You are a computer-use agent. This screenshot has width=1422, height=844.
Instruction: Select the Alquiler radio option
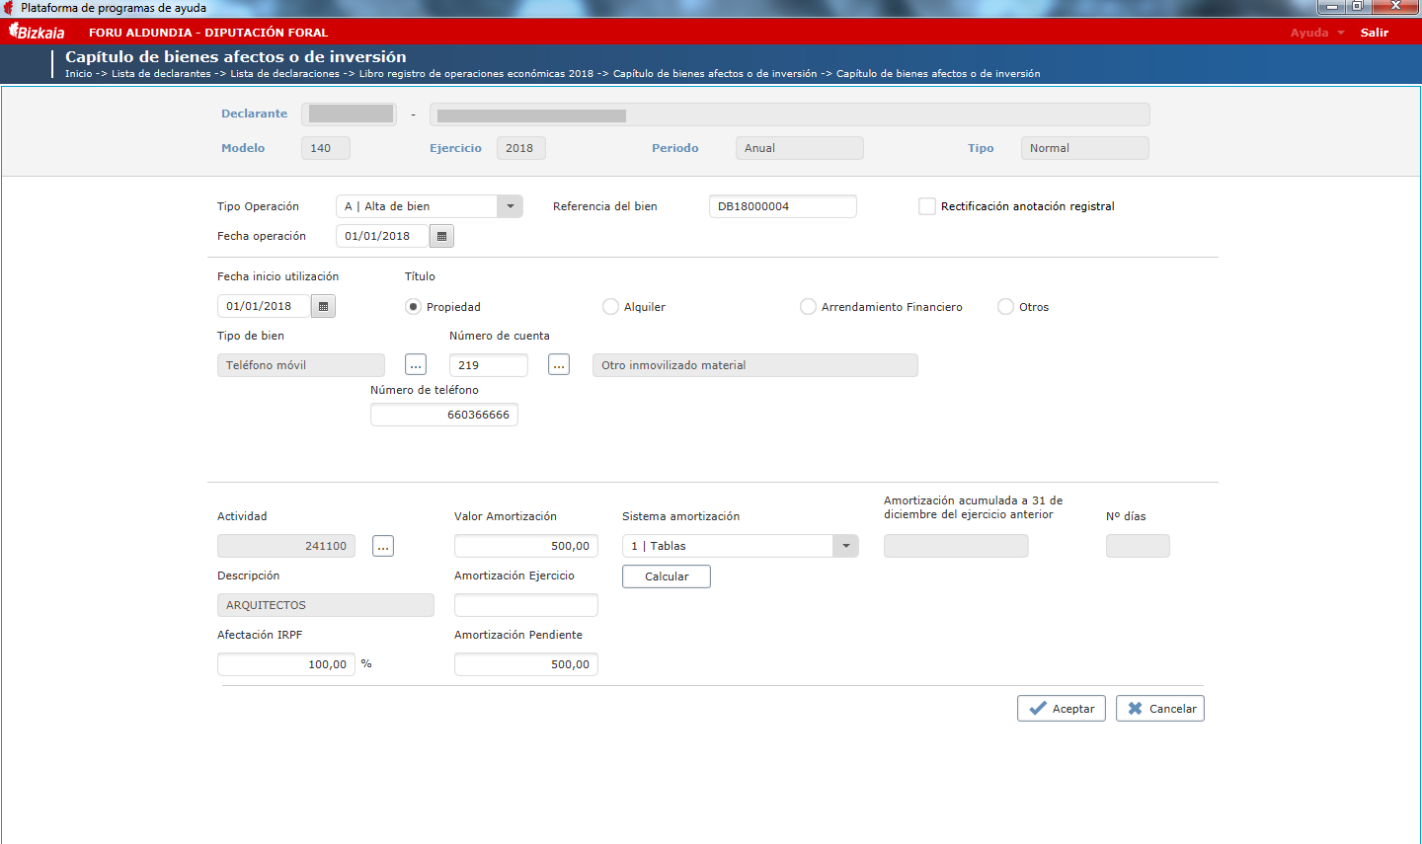[610, 307]
